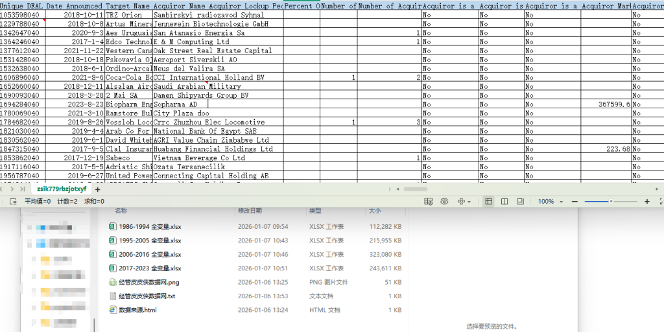Viewport: 664px width, 332px height.
Task: Click the zoom out minus icon
Action: click(x=574, y=202)
